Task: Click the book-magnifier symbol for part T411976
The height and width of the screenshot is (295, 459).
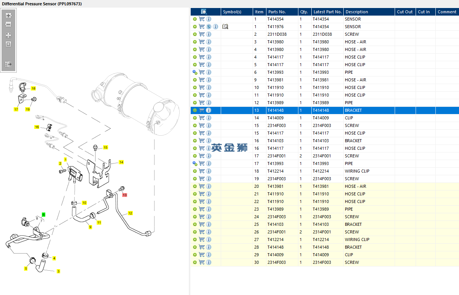Action: pos(225,27)
